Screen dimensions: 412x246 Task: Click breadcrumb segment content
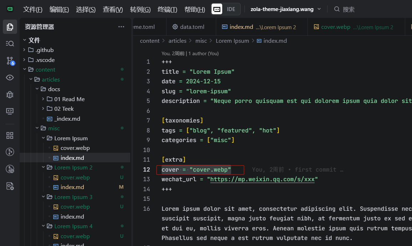(149, 41)
